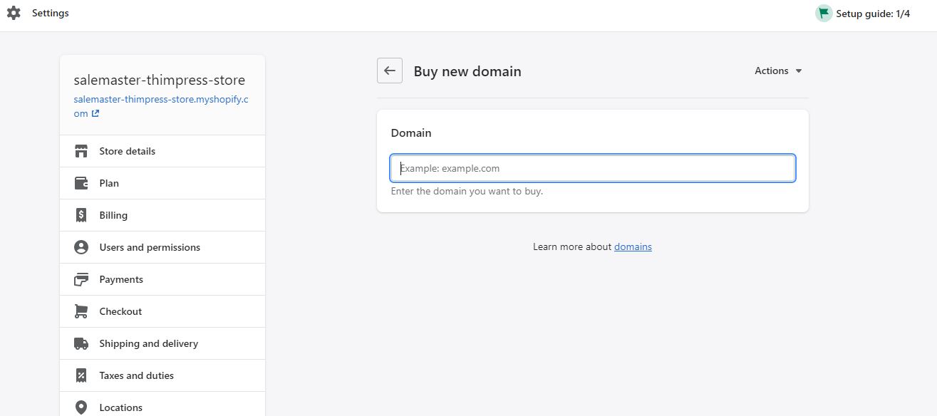Open the domains learn more link

tap(633, 246)
